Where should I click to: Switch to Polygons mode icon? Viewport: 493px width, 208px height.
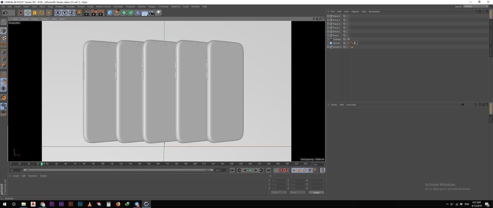(x=3, y=66)
